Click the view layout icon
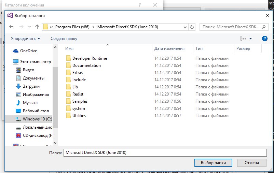Viewport: 274px width, 173px height. (243, 39)
